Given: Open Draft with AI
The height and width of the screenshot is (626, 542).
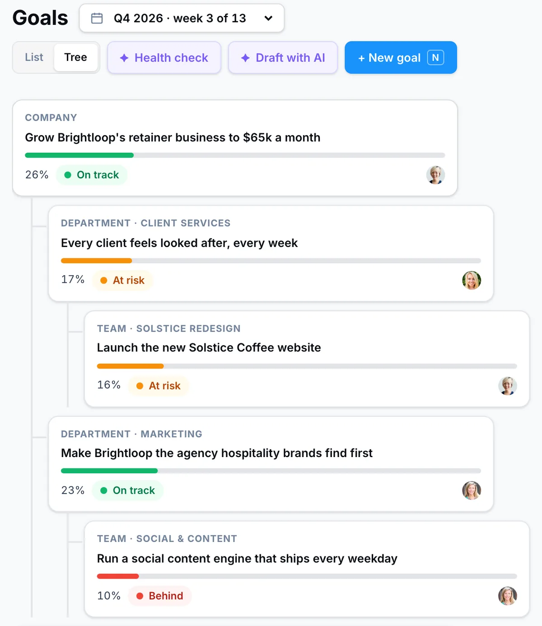Looking at the screenshot, I should point(283,57).
